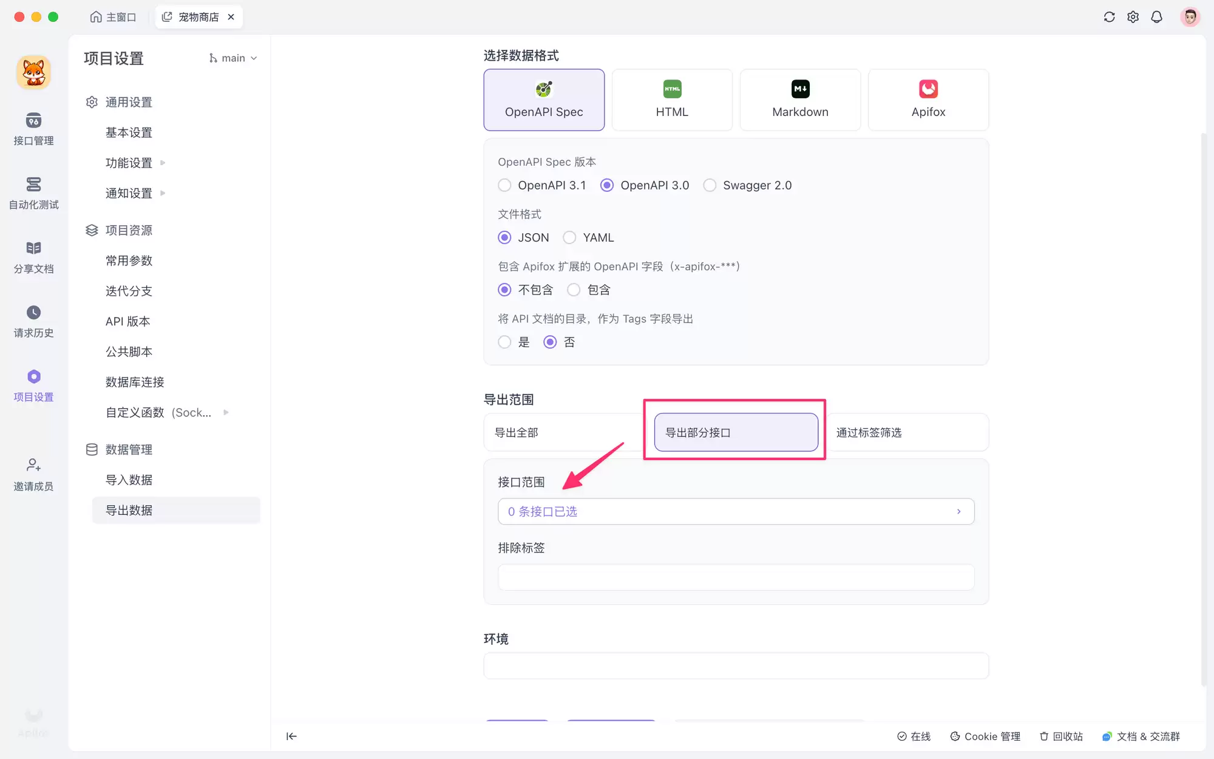
Task: Click the 数据管理 database heading
Action: (x=119, y=449)
